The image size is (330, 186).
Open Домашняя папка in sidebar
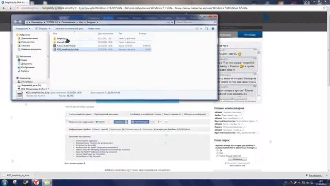pyautogui.click(x=29, y=38)
